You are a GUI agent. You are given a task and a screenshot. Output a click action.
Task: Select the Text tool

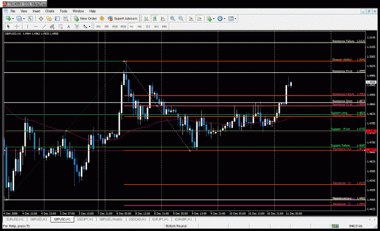(x=69, y=26)
